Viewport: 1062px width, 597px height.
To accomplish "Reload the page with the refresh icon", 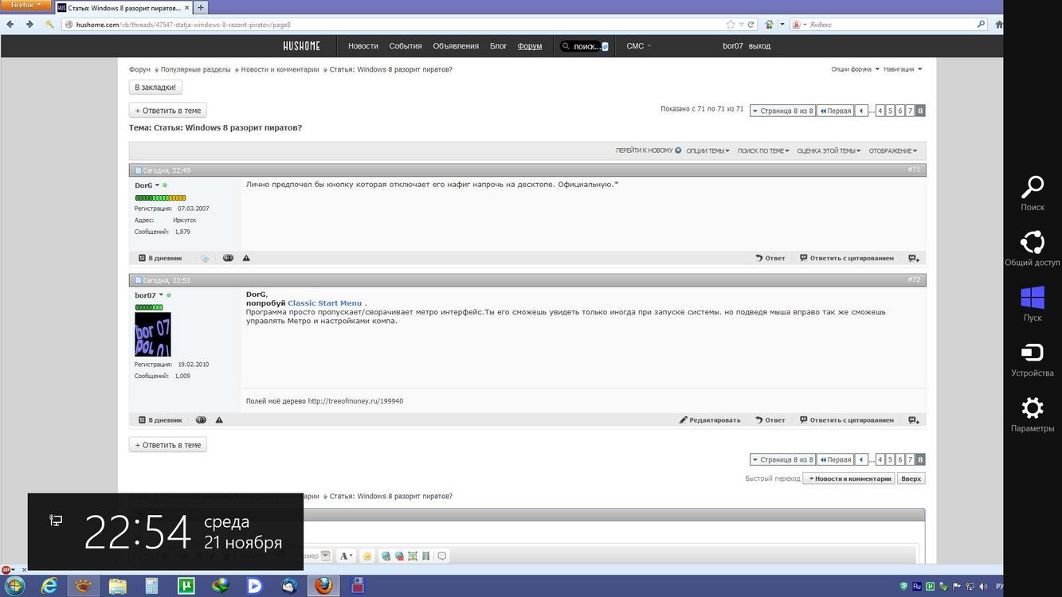I will point(750,24).
